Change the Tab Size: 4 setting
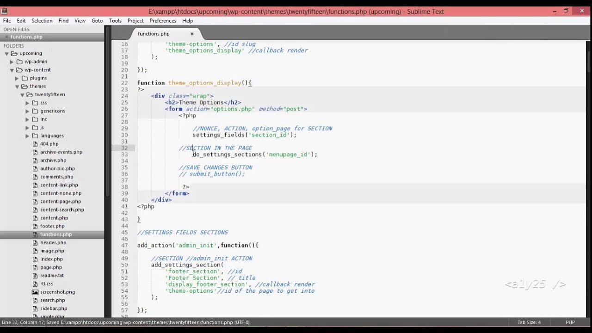Viewport: 592px width, 333px height. [x=529, y=322]
